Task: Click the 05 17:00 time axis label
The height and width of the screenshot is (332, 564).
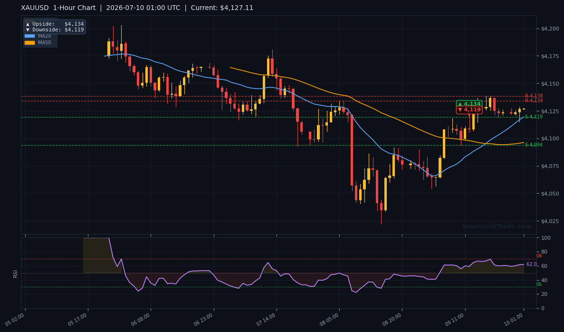Action: 77,320
